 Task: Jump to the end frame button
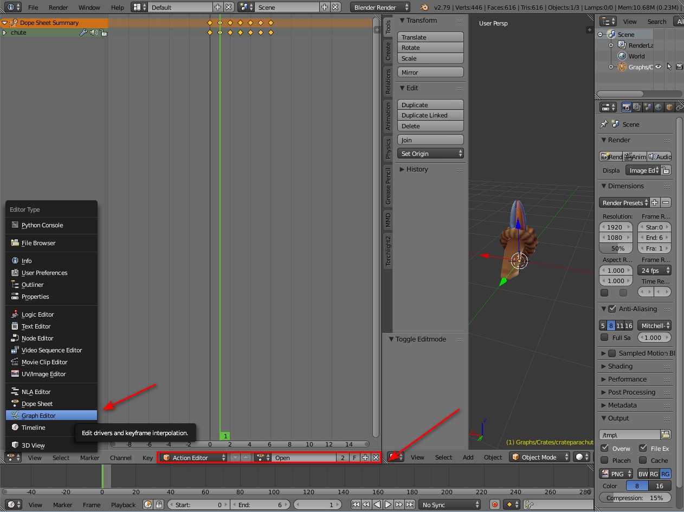pos(410,504)
